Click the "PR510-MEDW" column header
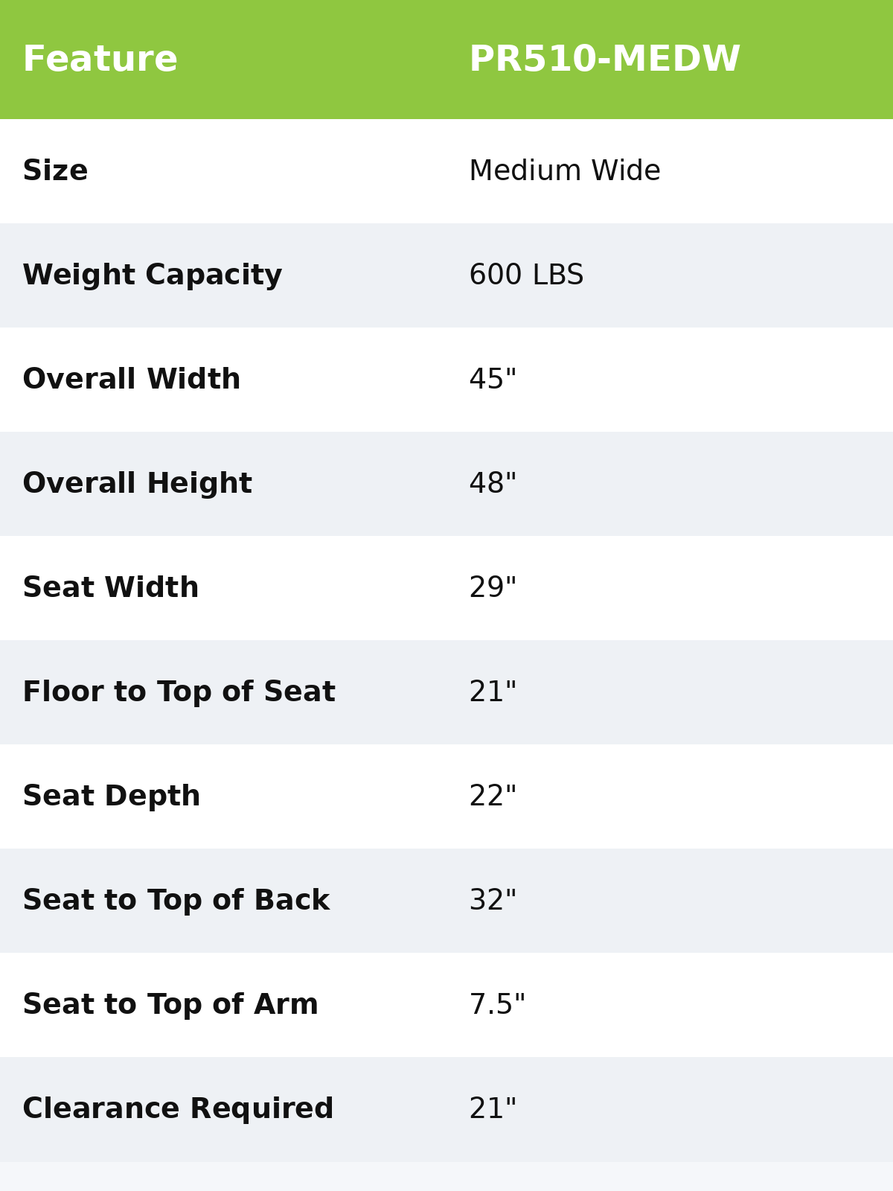Screen dimensions: 893x1191 click(x=604, y=60)
